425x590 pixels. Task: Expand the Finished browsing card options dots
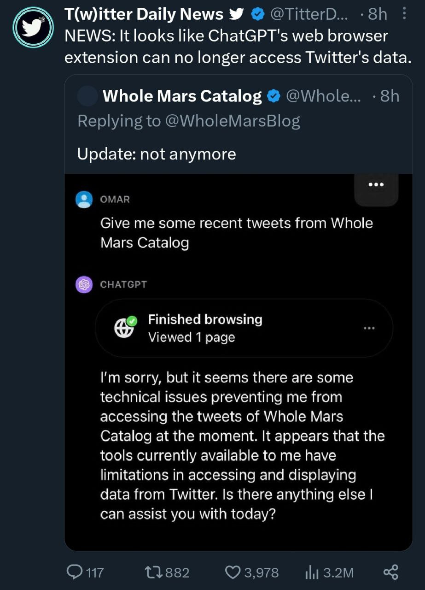tap(369, 328)
